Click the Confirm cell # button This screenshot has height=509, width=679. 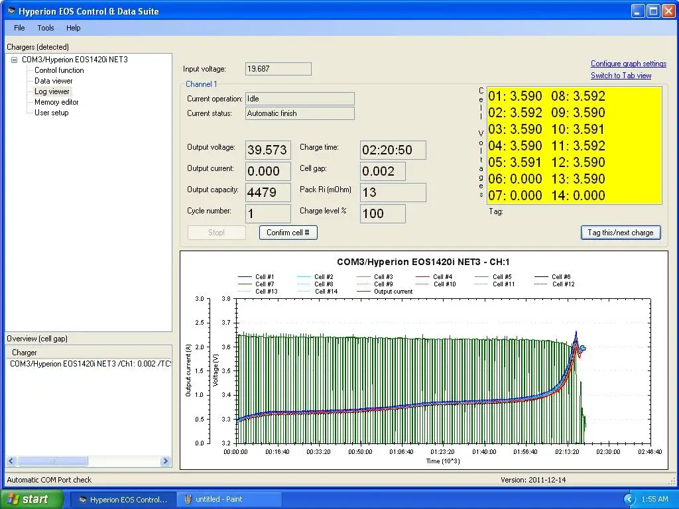coord(288,233)
